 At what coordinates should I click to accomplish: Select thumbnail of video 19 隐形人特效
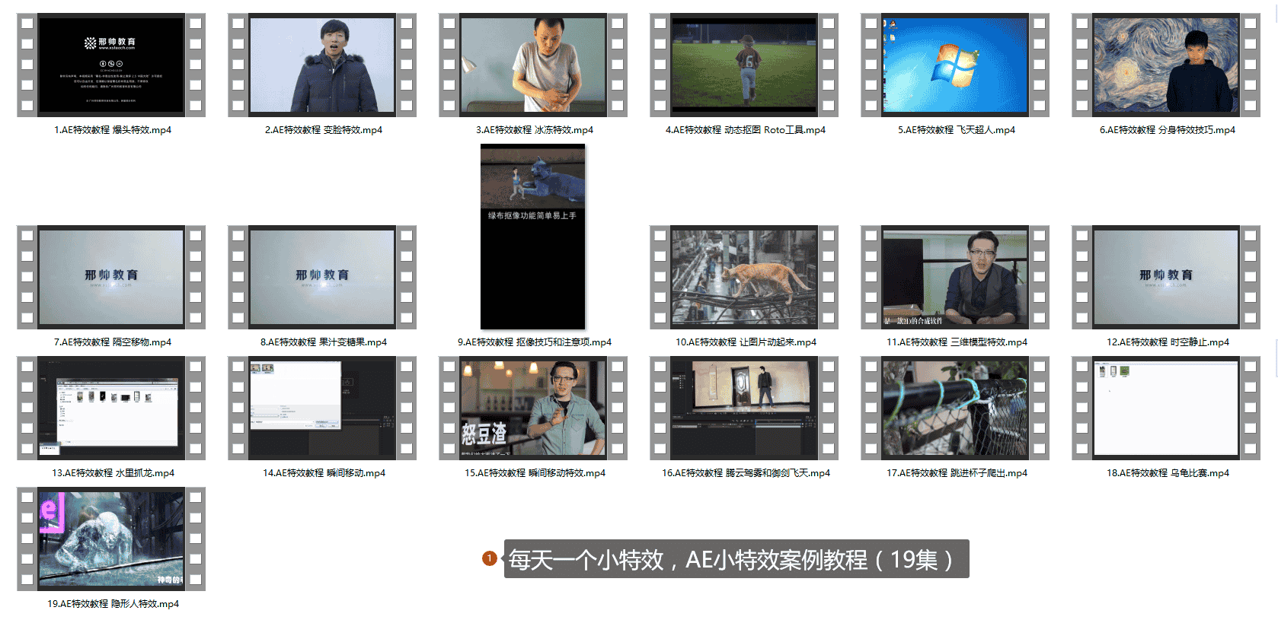(x=111, y=539)
